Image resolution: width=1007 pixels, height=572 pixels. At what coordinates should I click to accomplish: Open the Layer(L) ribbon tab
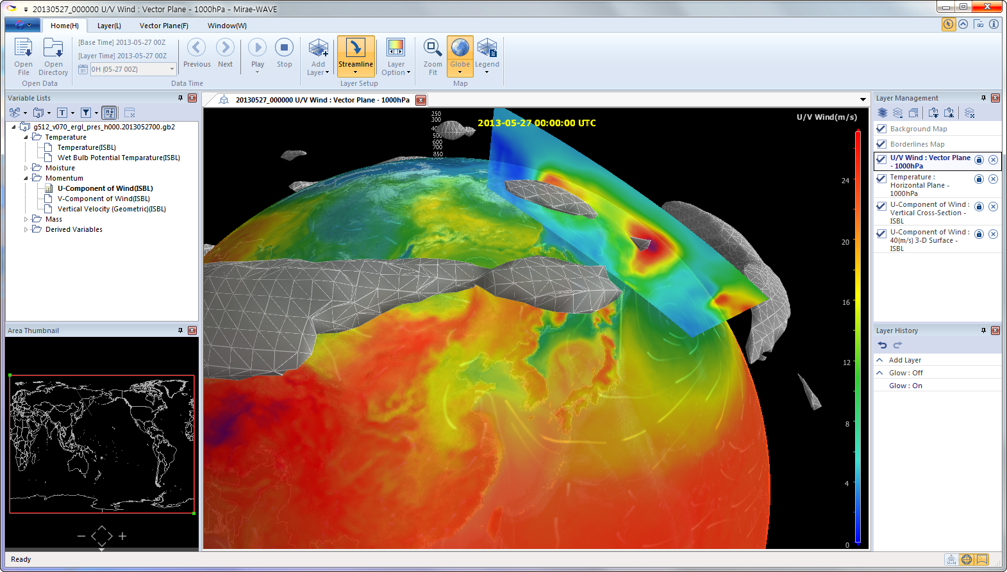(x=109, y=26)
